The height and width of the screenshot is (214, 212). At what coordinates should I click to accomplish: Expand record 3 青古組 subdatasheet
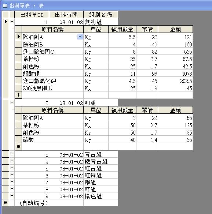[x=12, y=154]
